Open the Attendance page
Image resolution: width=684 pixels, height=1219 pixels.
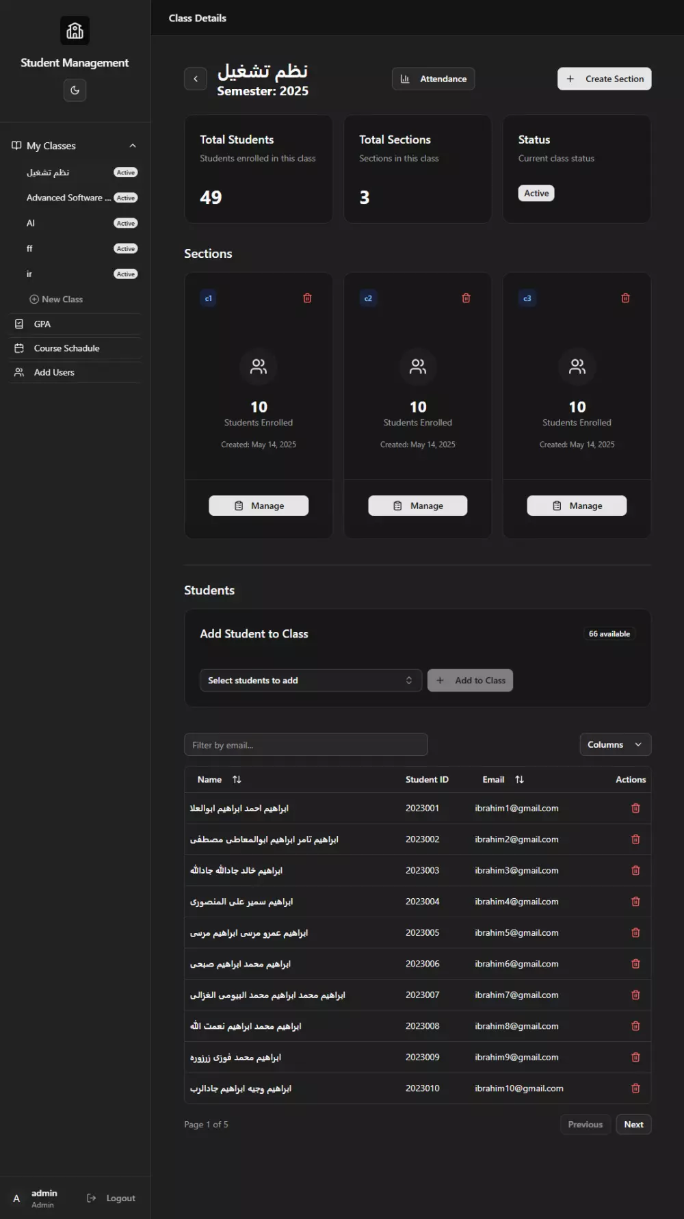(433, 79)
